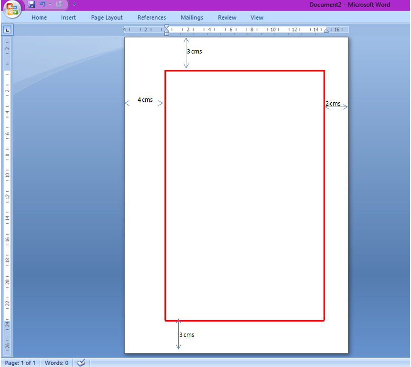Expand the ribbon via Home tab
Screen dimensions: 411x367
(39, 17)
